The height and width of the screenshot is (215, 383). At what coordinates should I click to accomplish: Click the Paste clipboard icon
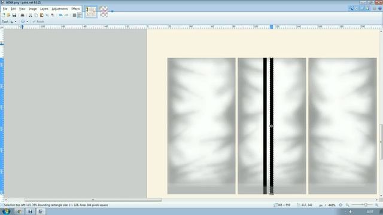pyautogui.click(x=41, y=15)
